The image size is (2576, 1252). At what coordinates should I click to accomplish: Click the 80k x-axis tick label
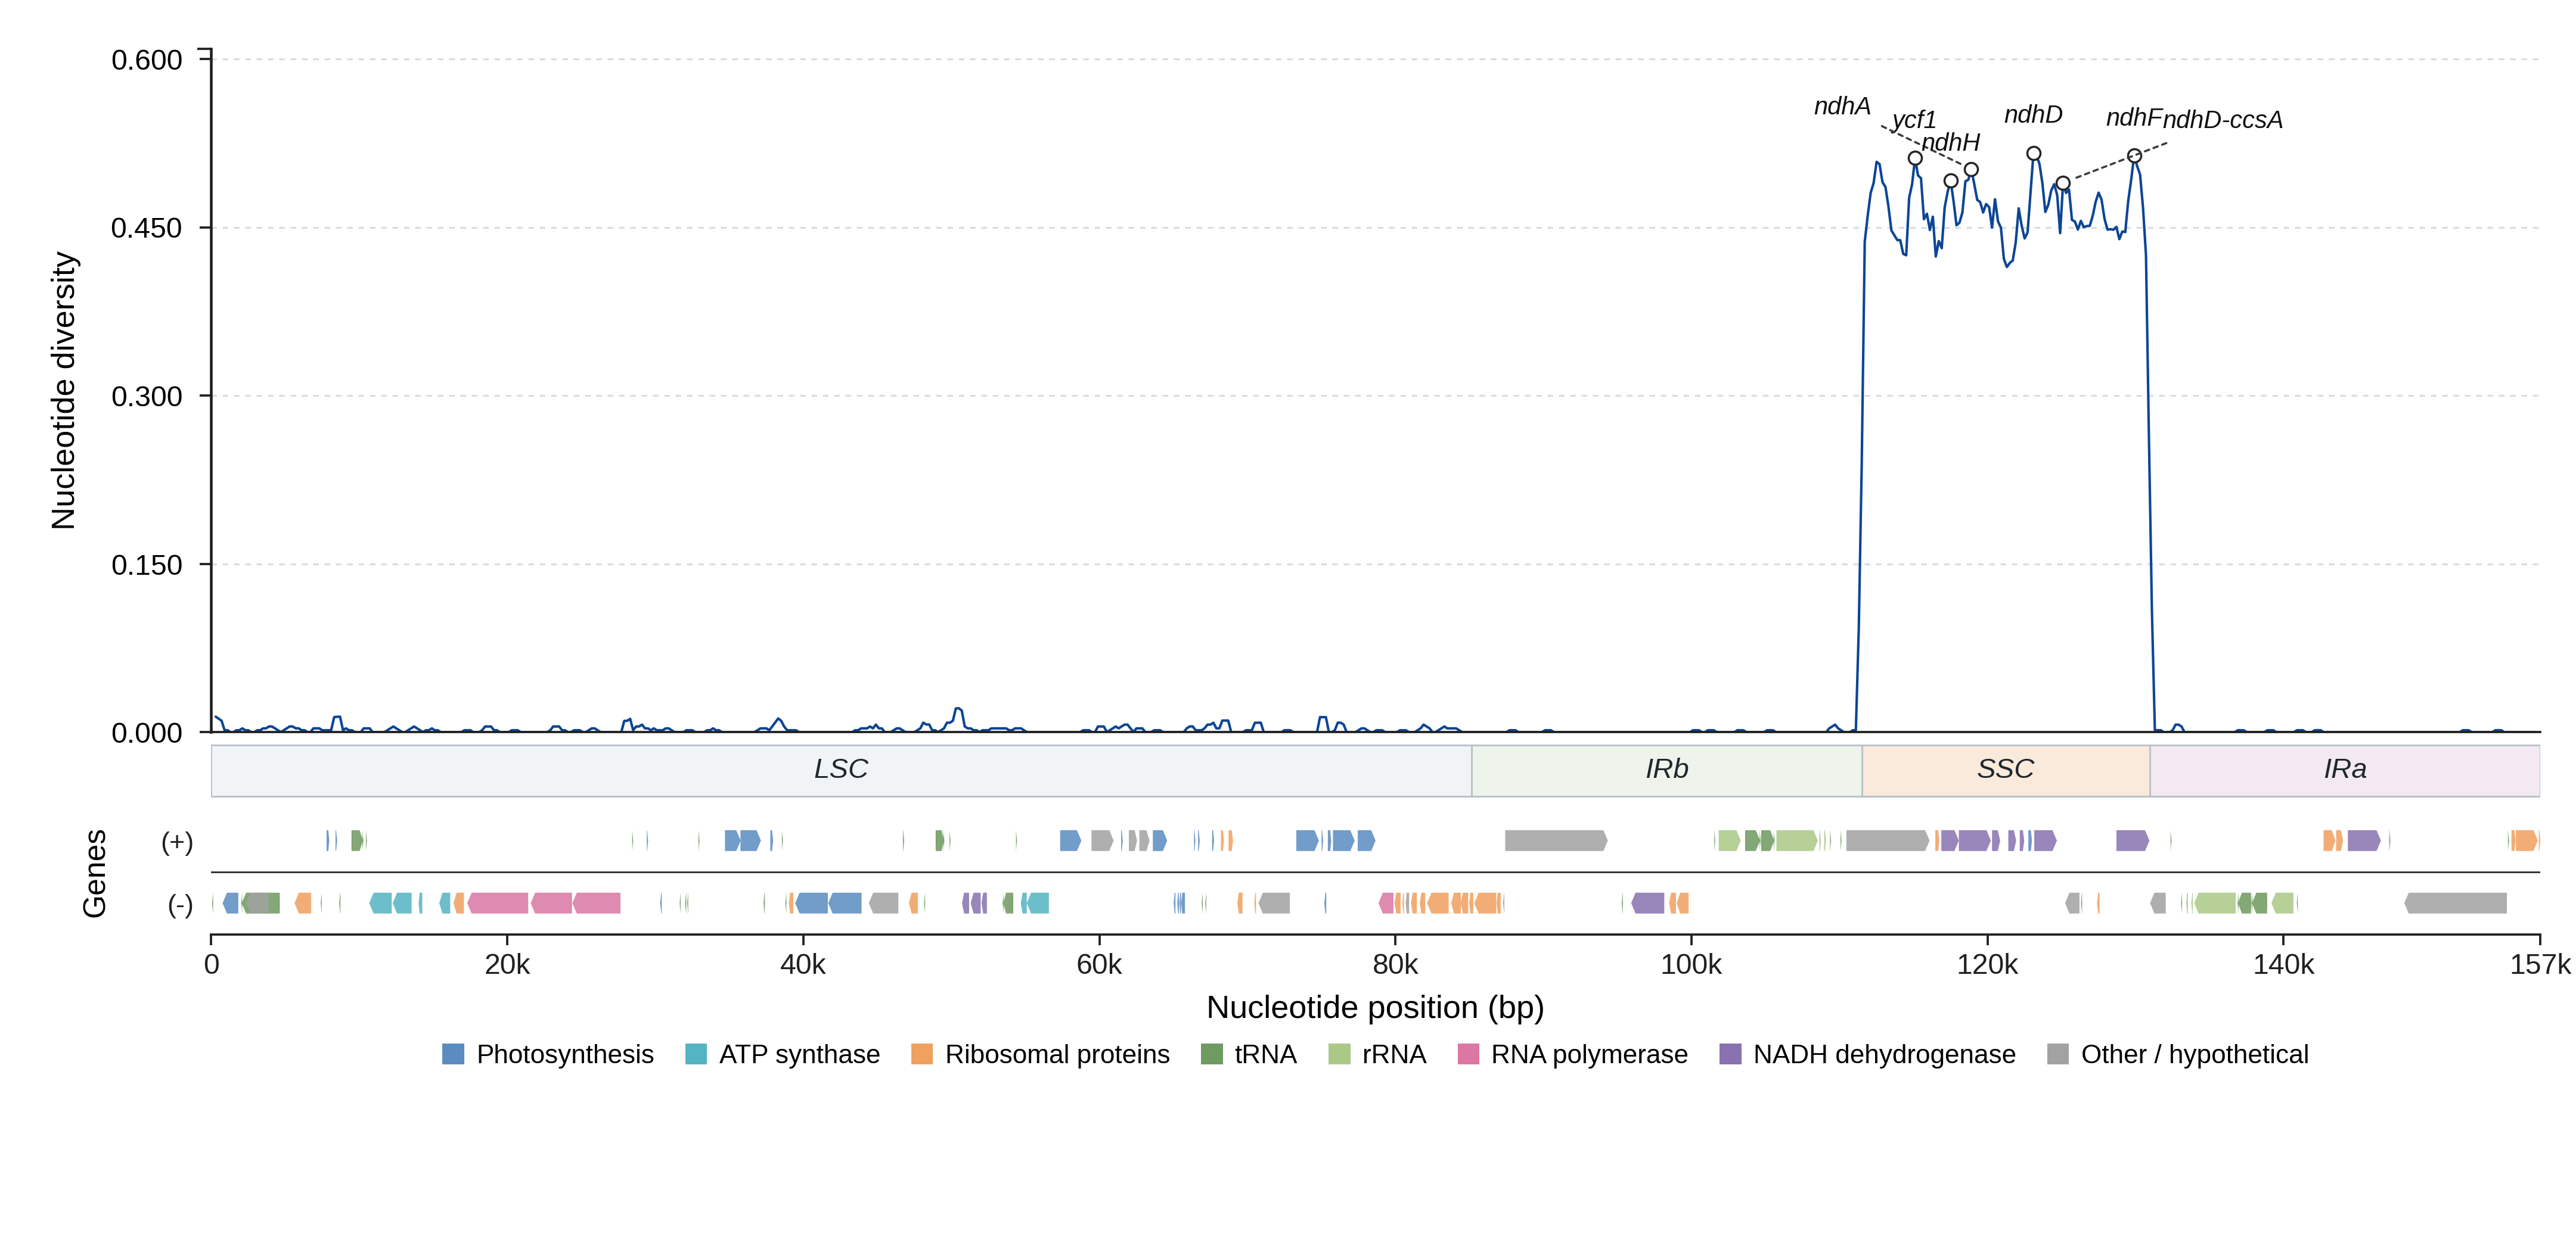1395,966
